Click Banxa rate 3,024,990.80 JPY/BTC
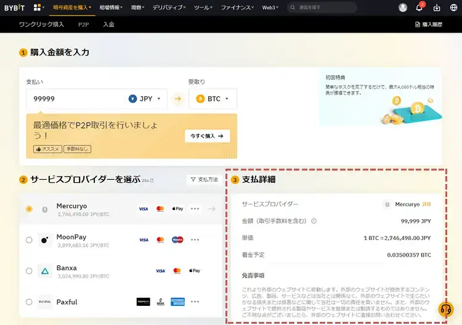Screen dimensions: 462x325 (83, 276)
